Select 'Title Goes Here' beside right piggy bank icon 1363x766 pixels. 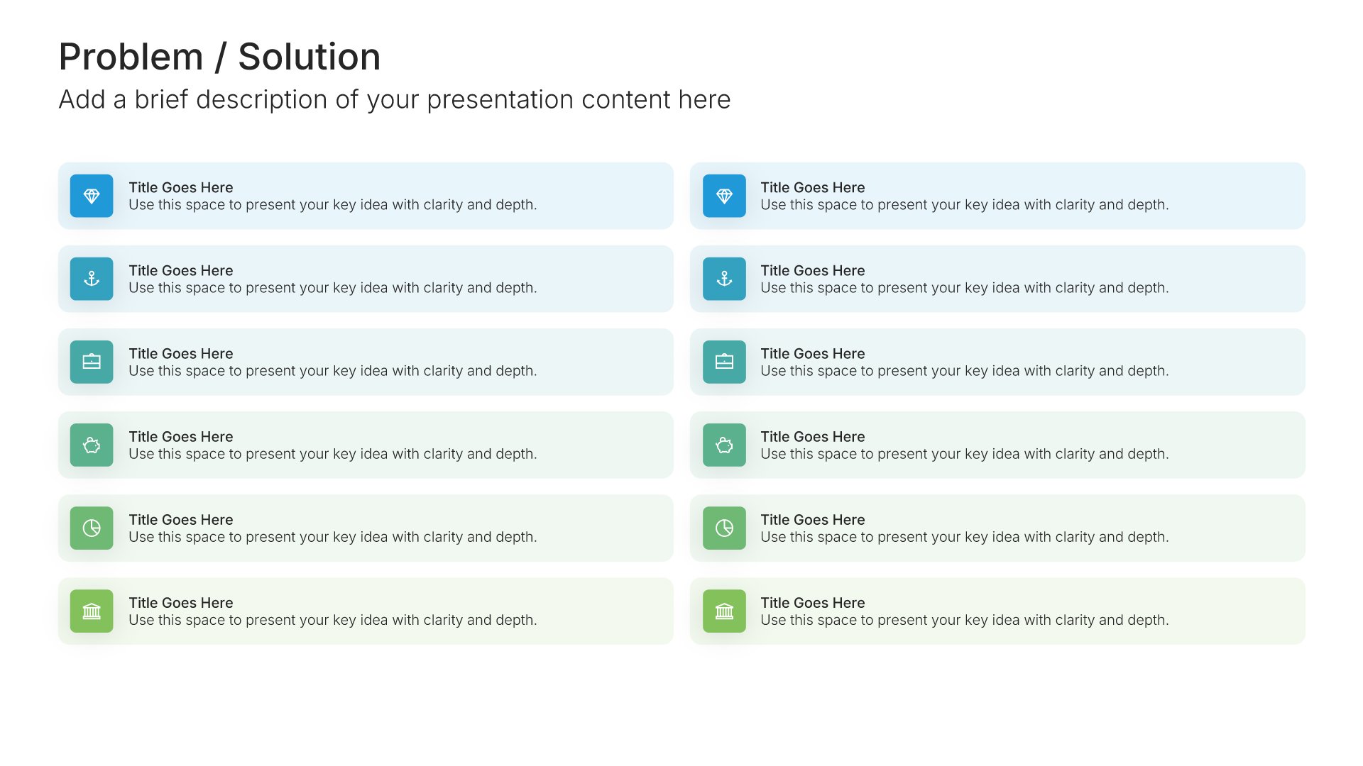point(812,436)
